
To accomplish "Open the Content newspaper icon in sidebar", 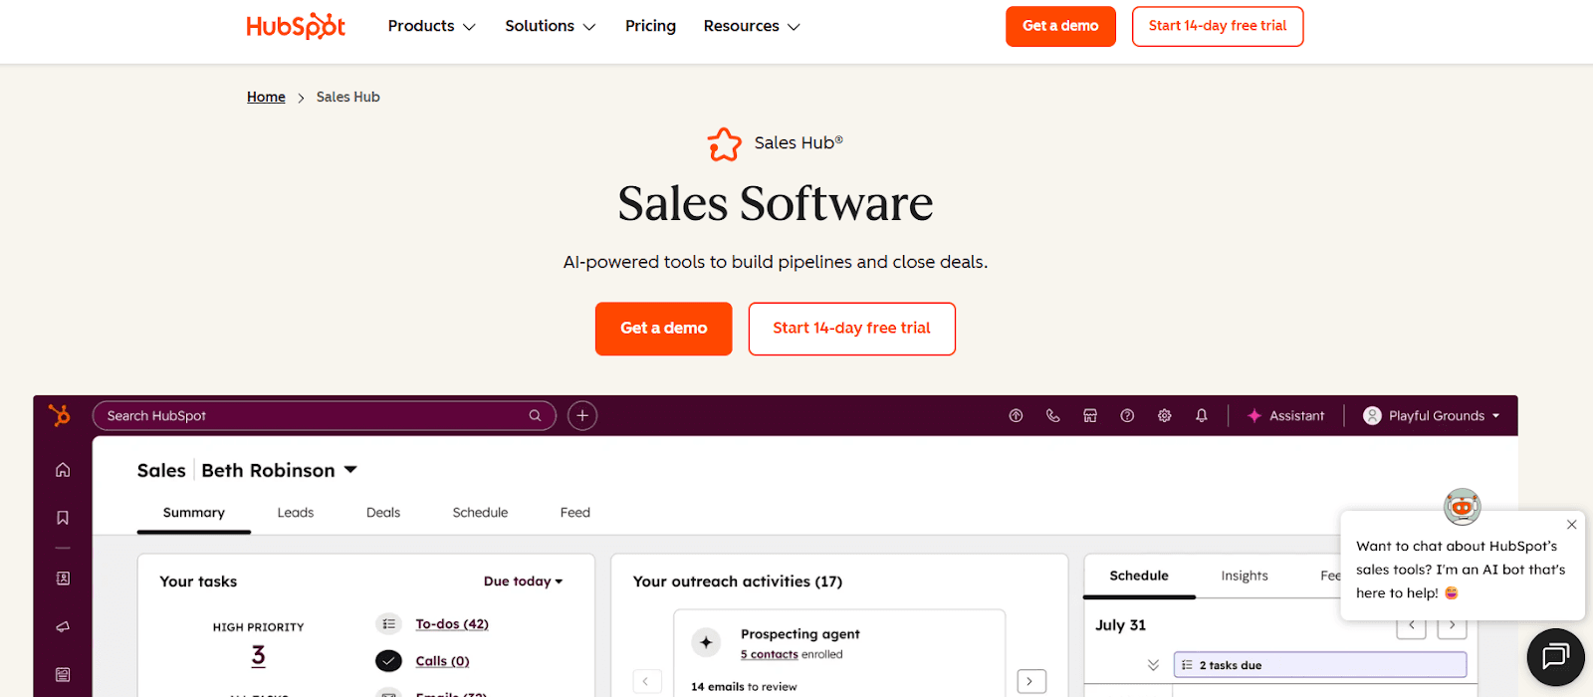I will (x=63, y=674).
